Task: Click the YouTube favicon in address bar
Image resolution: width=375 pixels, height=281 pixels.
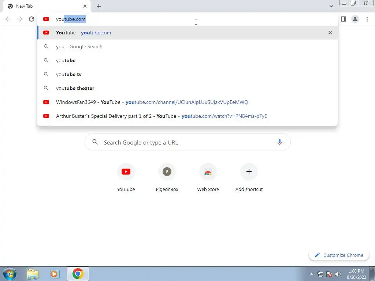Action: tap(46, 19)
